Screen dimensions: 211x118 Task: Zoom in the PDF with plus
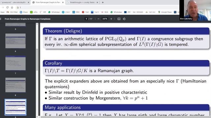pyautogui.click(x=111, y=19)
